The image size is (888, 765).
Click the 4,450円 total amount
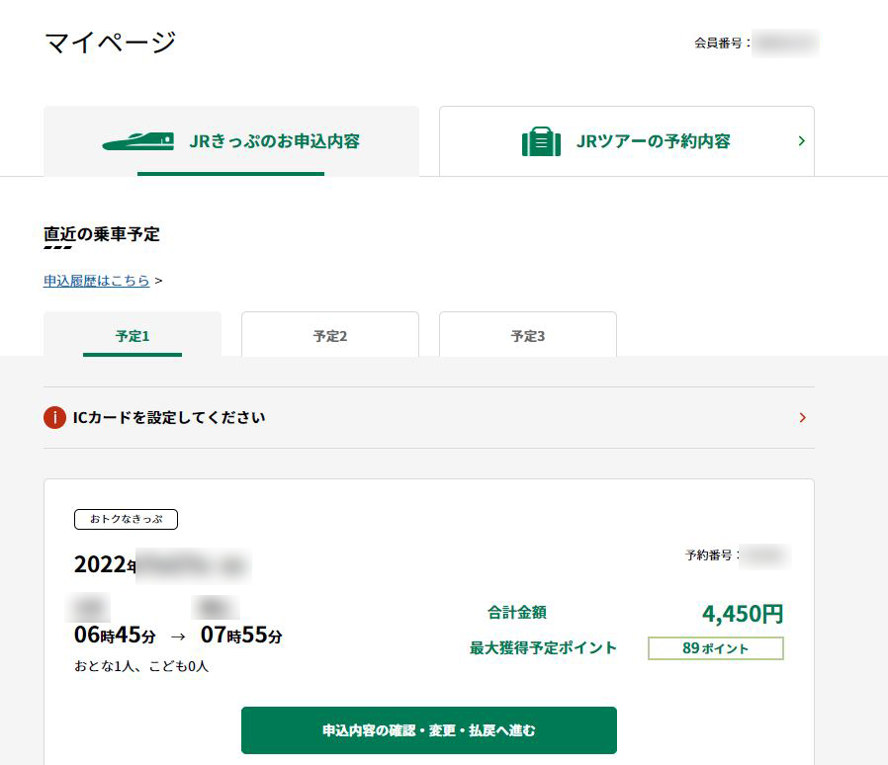pyautogui.click(x=743, y=614)
